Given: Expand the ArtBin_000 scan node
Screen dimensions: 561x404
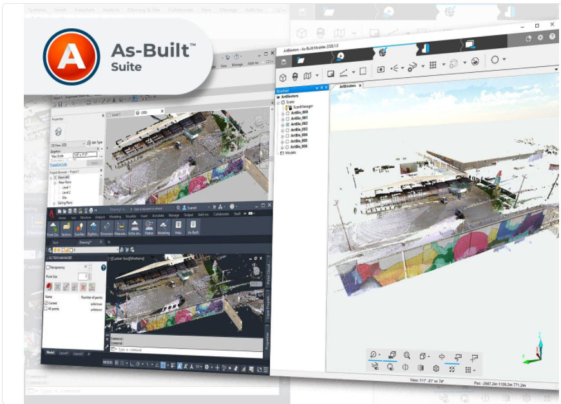Looking at the screenshot, I should pos(283,114).
